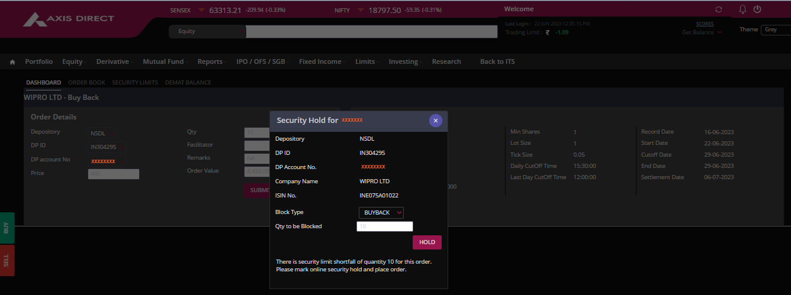Switch to the Demat Balance tab
The image size is (791, 295).
[188, 83]
